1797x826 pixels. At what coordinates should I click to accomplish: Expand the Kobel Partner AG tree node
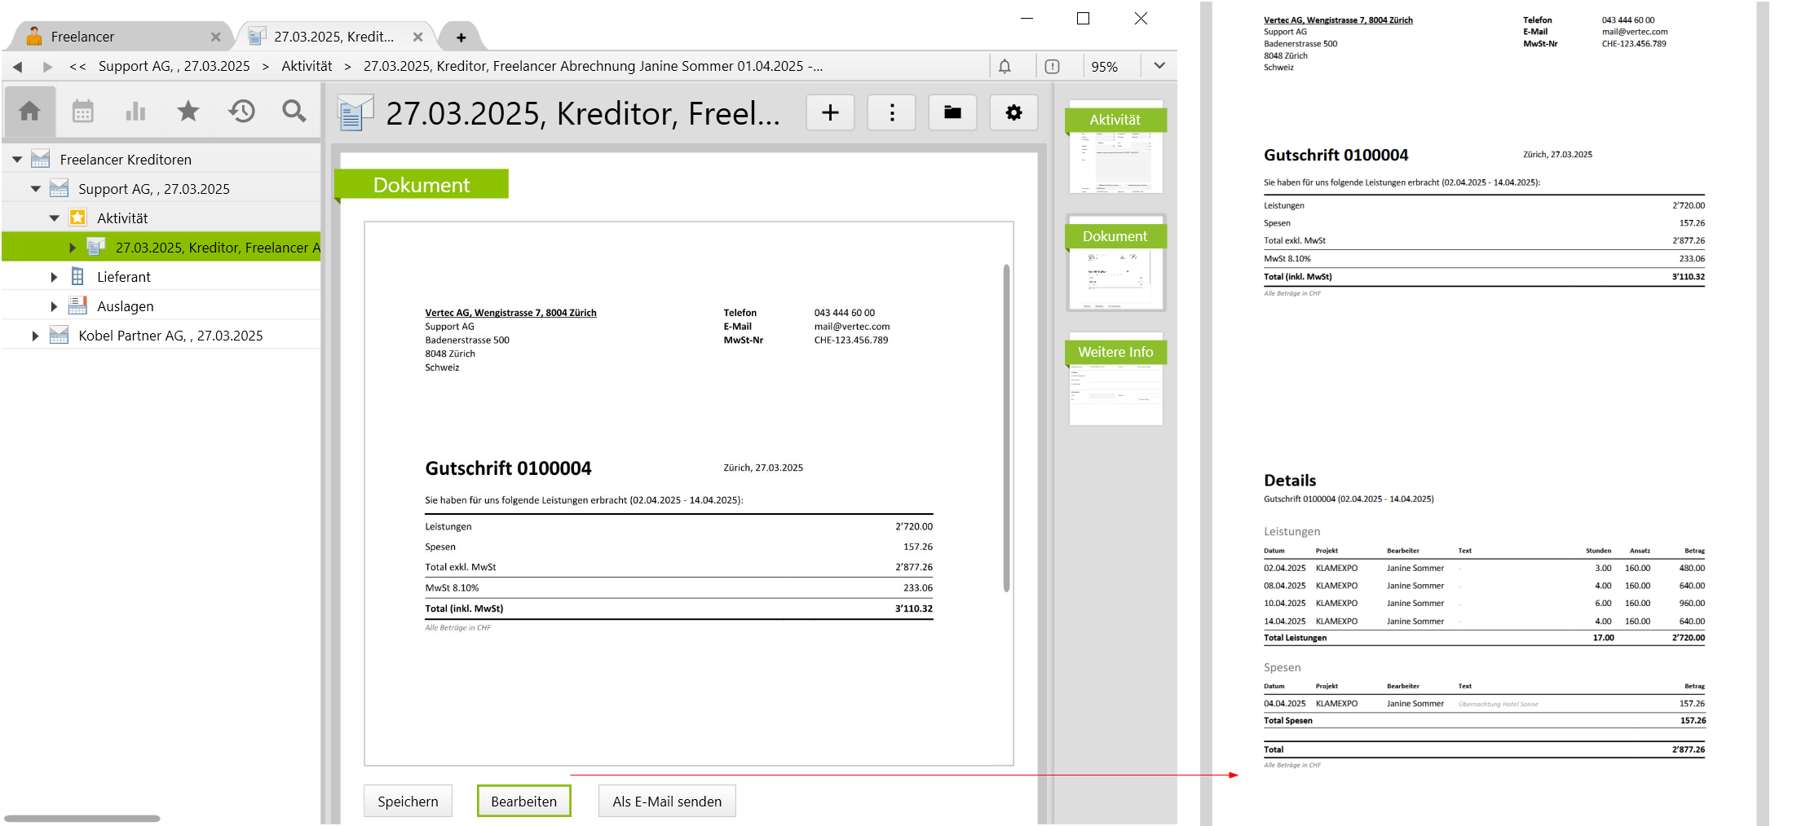(35, 336)
